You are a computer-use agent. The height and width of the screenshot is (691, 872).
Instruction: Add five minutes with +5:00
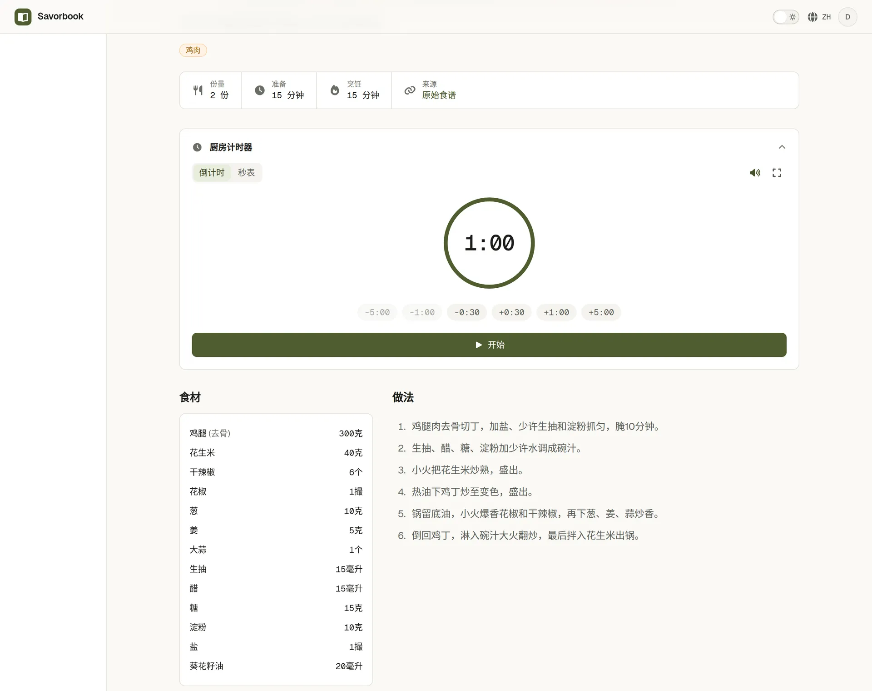pos(601,312)
